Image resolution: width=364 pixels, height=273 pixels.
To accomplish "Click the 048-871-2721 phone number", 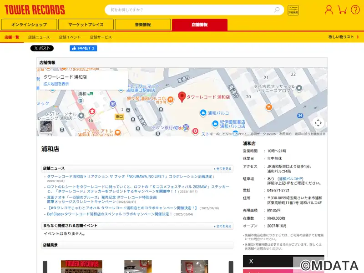I will coord(278,190).
